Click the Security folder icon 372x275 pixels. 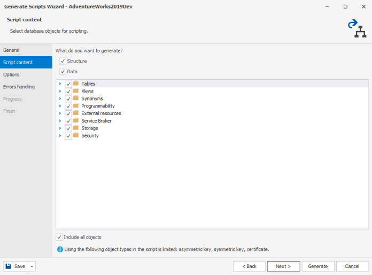point(75,136)
